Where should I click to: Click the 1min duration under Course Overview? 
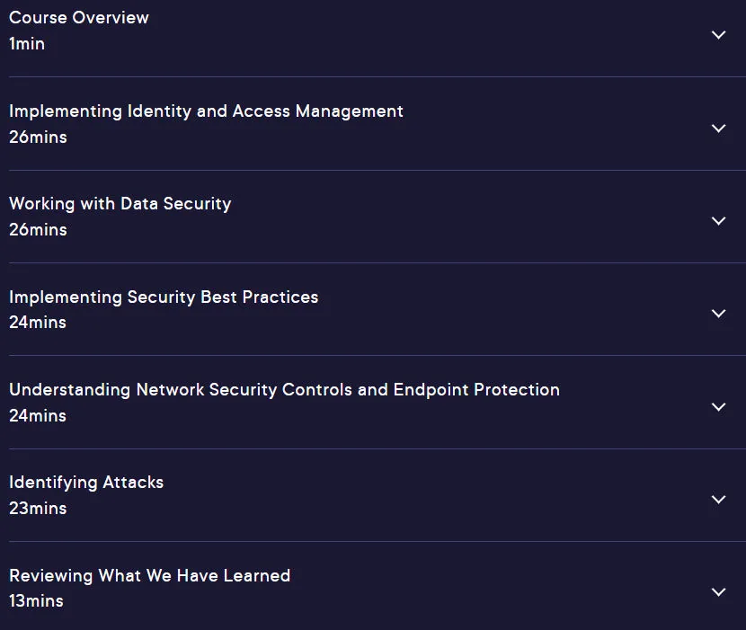pos(27,44)
